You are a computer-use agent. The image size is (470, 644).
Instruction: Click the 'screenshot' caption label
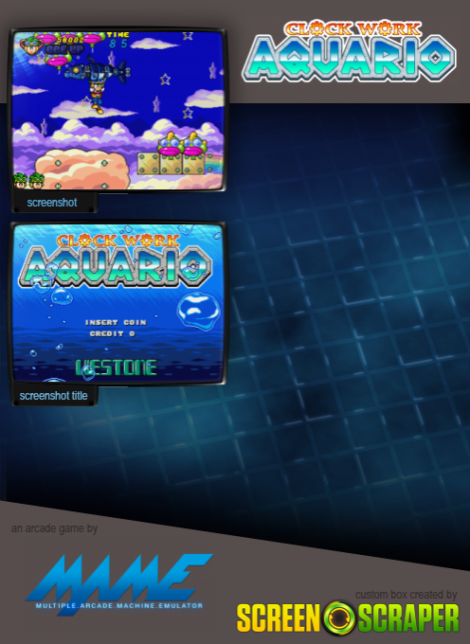tap(52, 203)
